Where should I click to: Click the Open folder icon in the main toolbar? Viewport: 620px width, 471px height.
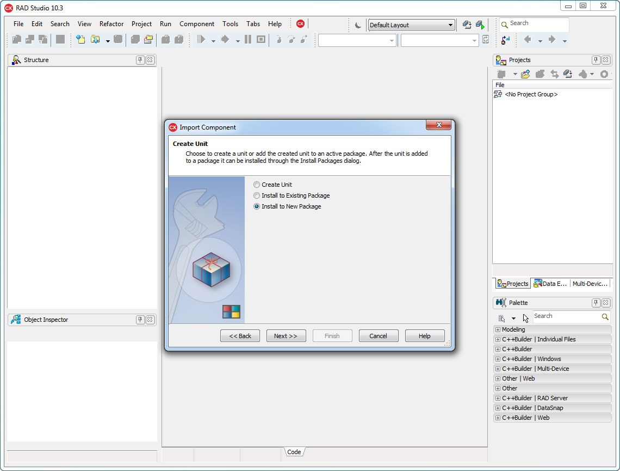(x=95, y=40)
